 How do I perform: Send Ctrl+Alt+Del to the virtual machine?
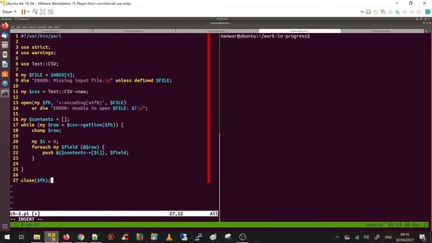[x=35, y=12]
